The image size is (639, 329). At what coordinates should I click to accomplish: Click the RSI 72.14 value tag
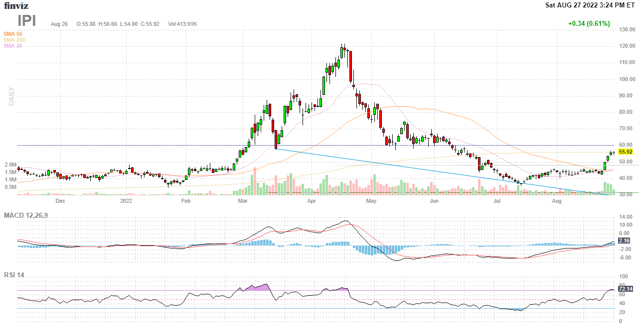(625, 288)
